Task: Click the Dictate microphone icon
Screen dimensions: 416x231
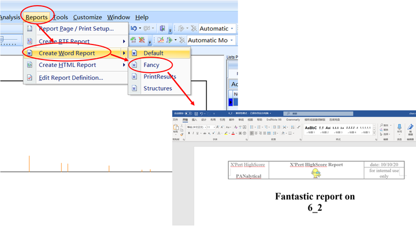Action: (x=399, y=127)
